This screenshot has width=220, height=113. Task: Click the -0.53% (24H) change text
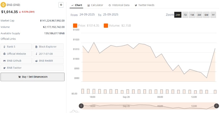[x=28, y=12]
